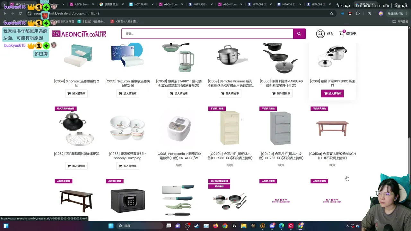Click the Panasonic rice cooker product image
The height and width of the screenshot is (231, 411).
coord(179,128)
